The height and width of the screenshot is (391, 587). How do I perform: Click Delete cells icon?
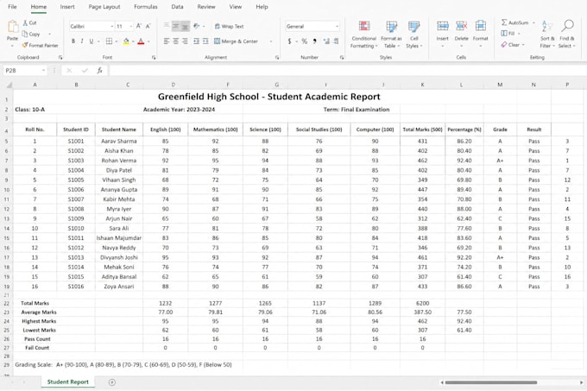pyautogui.click(x=461, y=26)
